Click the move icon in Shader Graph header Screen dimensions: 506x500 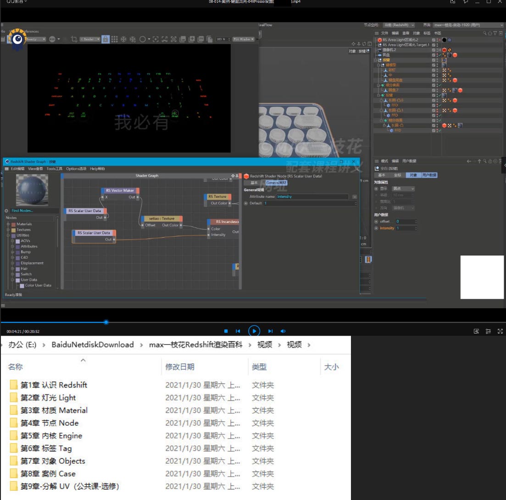click(x=233, y=176)
